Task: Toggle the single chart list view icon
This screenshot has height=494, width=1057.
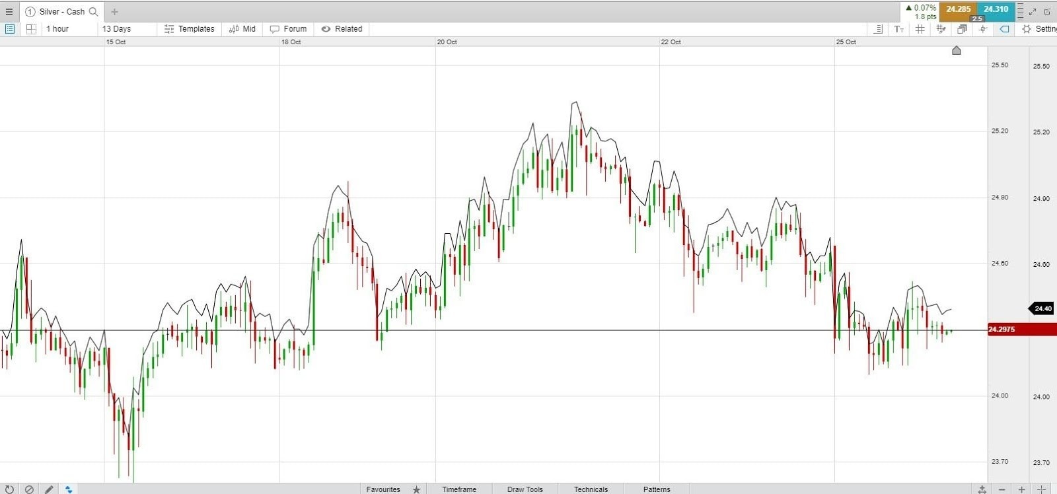Action: click(9, 28)
